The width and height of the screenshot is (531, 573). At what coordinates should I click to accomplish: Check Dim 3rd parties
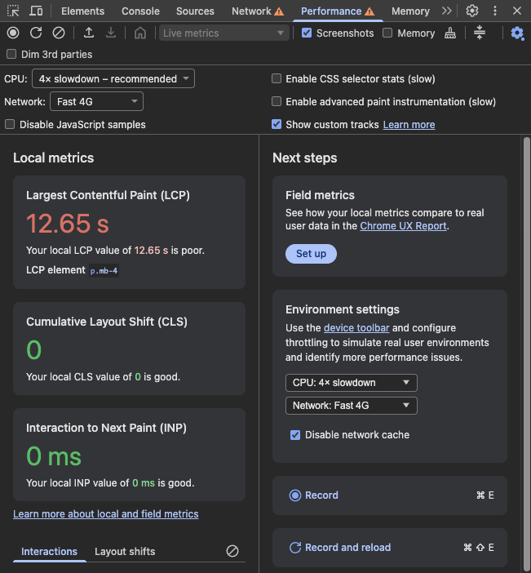coord(11,54)
